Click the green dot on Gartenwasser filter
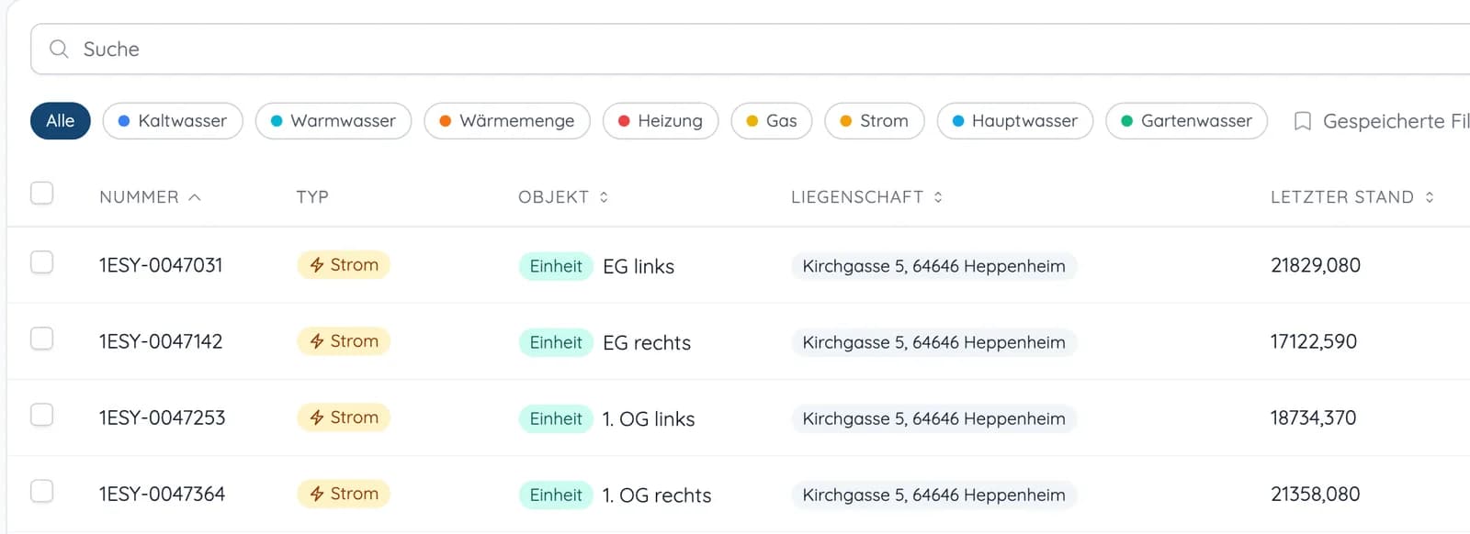This screenshot has height=534, width=1470. [x=1127, y=121]
